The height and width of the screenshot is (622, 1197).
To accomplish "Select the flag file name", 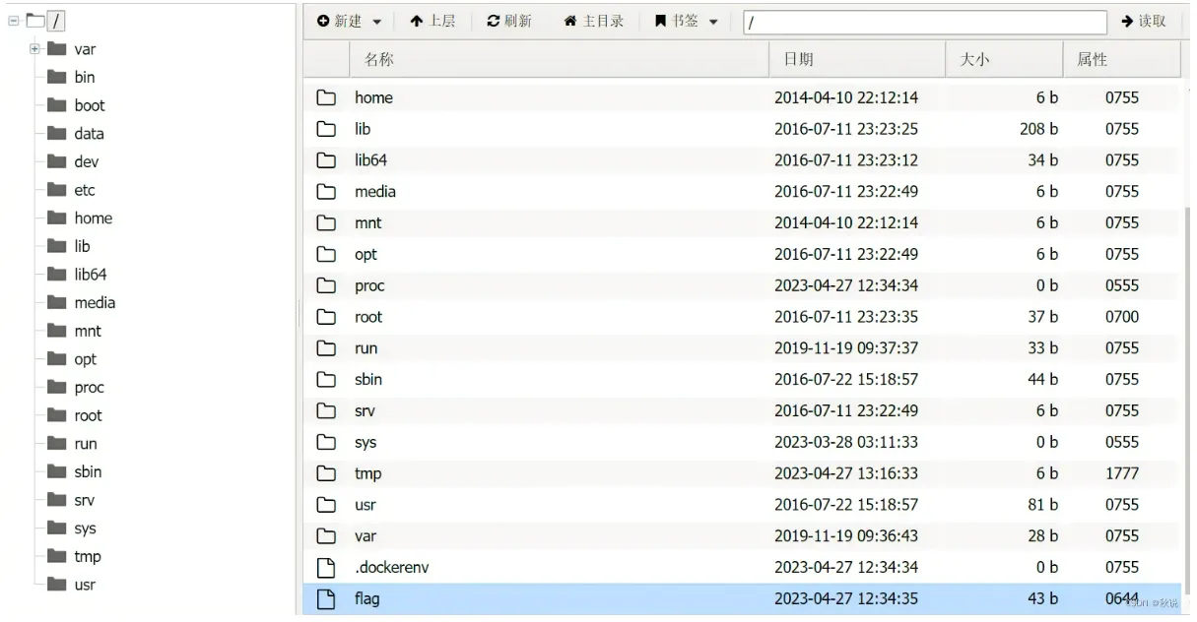I will pyautogui.click(x=366, y=598).
